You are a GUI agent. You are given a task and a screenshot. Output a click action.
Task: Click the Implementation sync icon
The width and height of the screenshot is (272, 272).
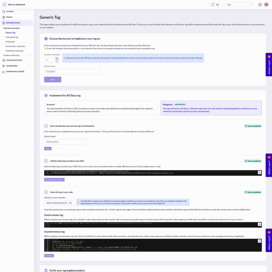click(4, 23)
